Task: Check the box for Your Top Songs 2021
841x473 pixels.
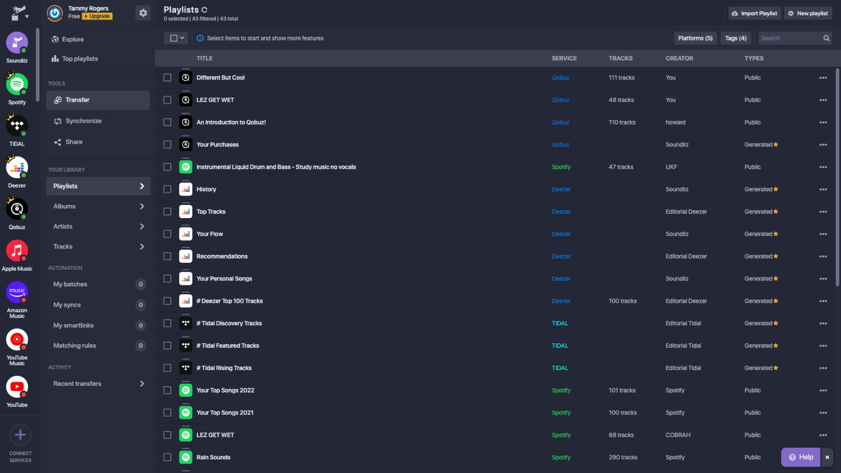Action: point(167,413)
